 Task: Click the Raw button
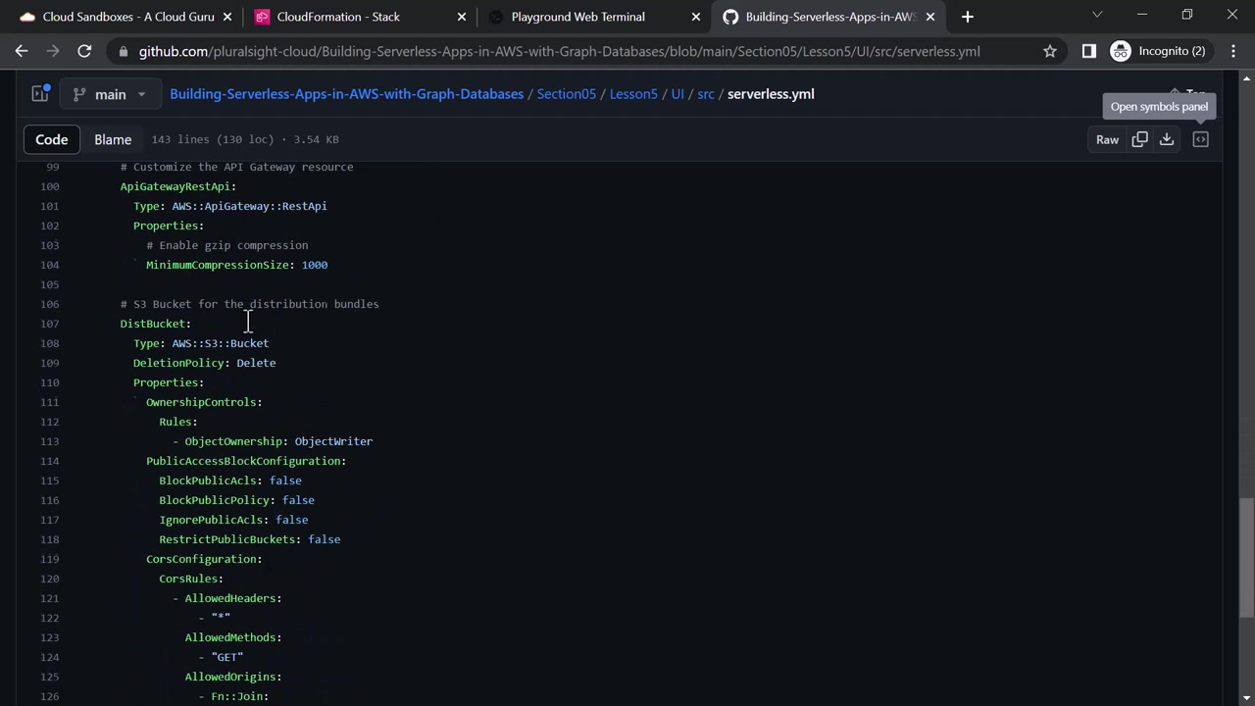pos(1107,139)
